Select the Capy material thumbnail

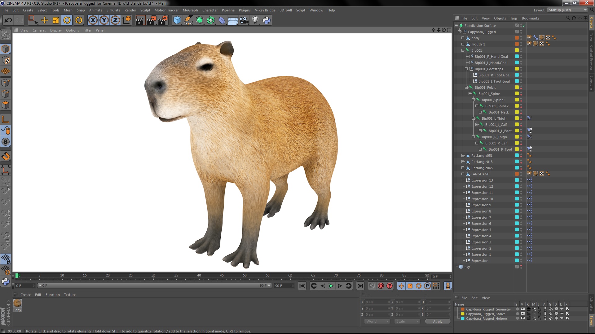(17, 303)
